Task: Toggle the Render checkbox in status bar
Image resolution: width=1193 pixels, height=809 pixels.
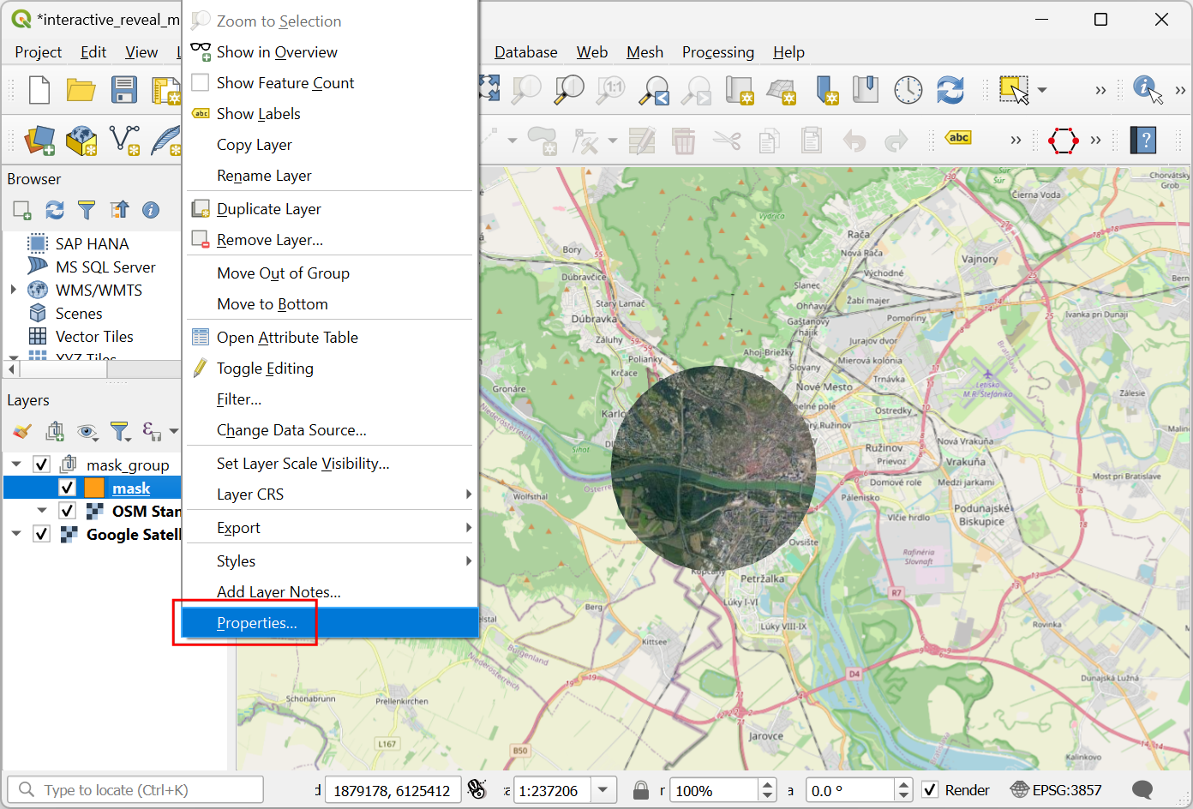Action: pyautogui.click(x=930, y=790)
